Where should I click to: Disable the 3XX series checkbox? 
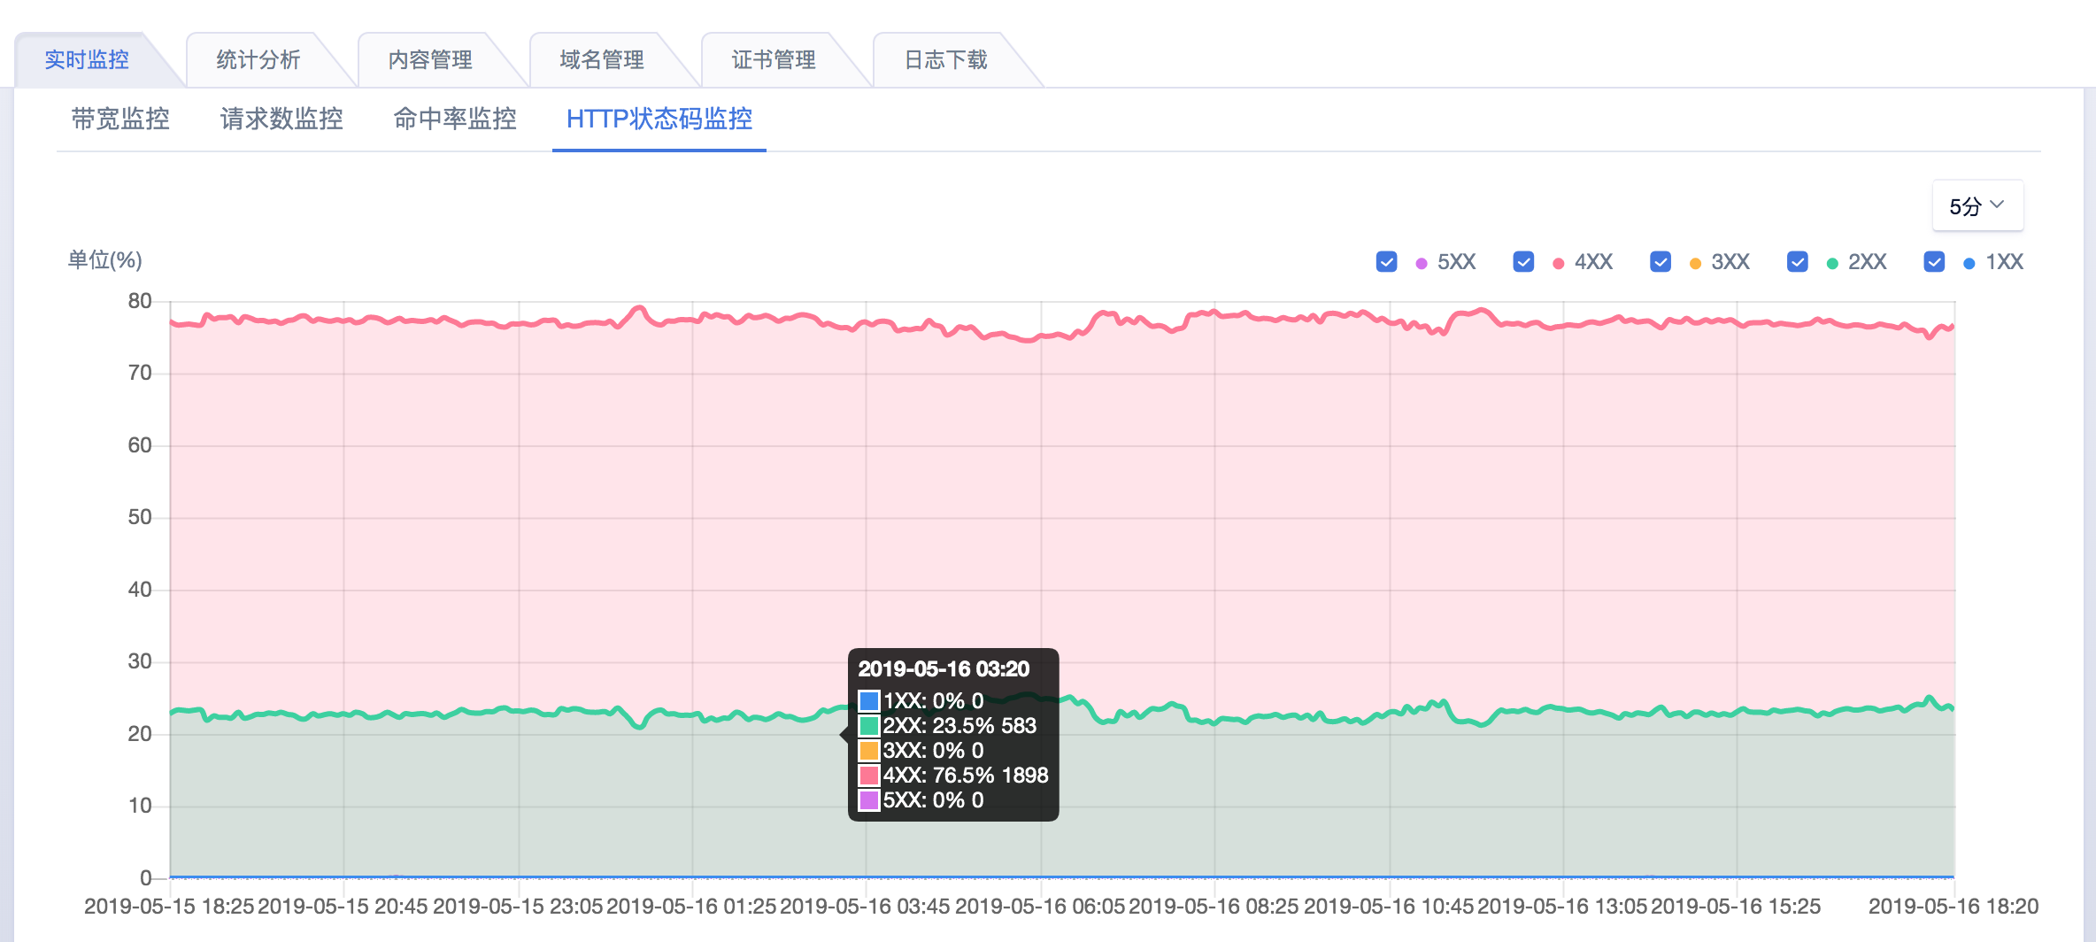pyautogui.click(x=1661, y=262)
